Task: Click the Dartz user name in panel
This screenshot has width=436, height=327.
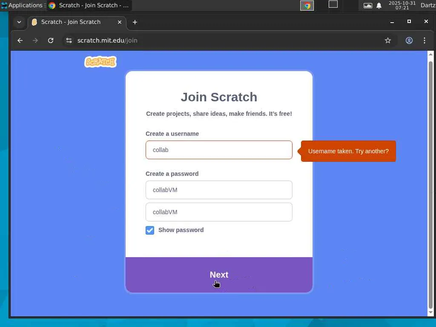Action: pos(428,5)
